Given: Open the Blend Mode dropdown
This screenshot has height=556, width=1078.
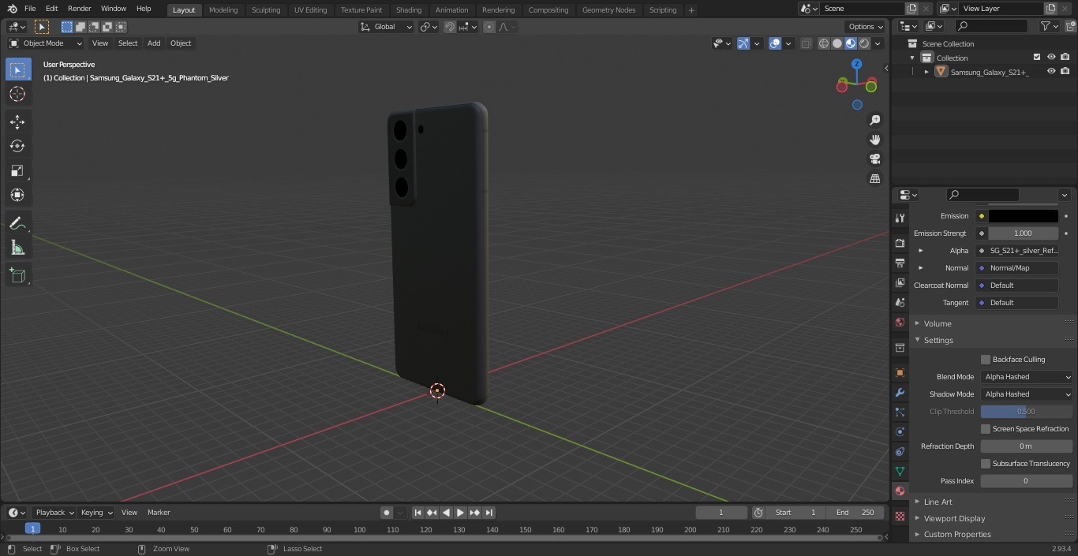Looking at the screenshot, I should pyautogui.click(x=1027, y=377).
